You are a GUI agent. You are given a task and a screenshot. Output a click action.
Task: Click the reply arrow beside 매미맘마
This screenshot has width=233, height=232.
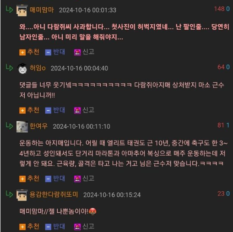[x=9, y=10]
